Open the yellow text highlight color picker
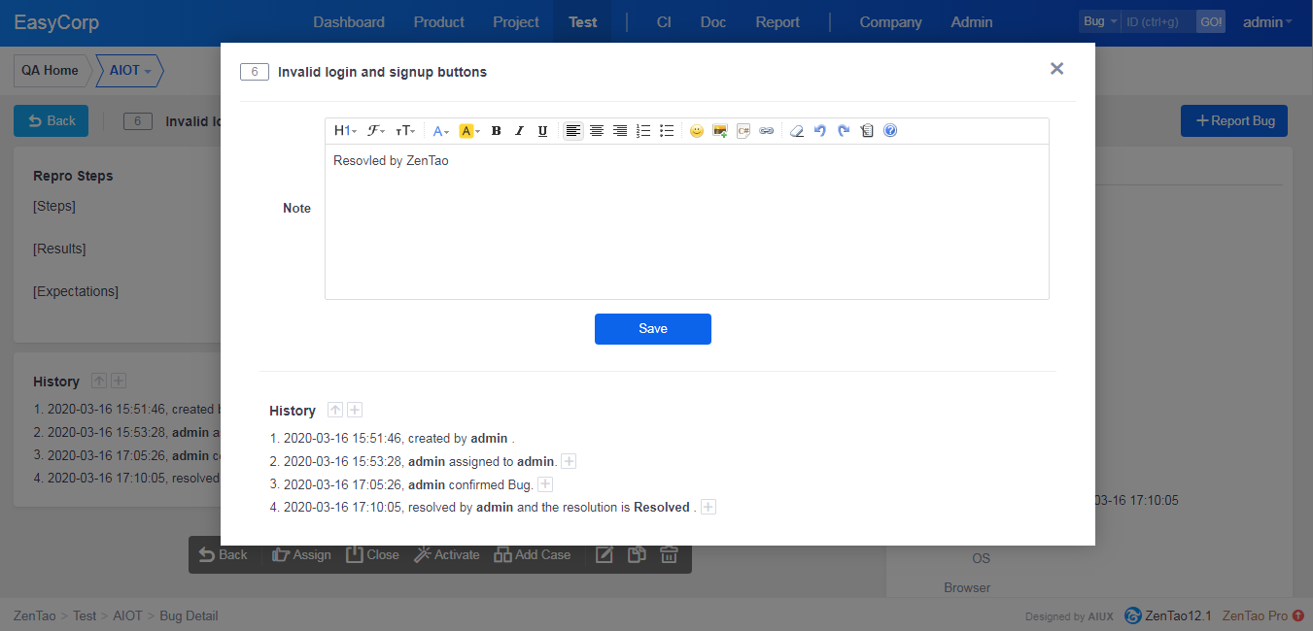 tap(469, 131)
